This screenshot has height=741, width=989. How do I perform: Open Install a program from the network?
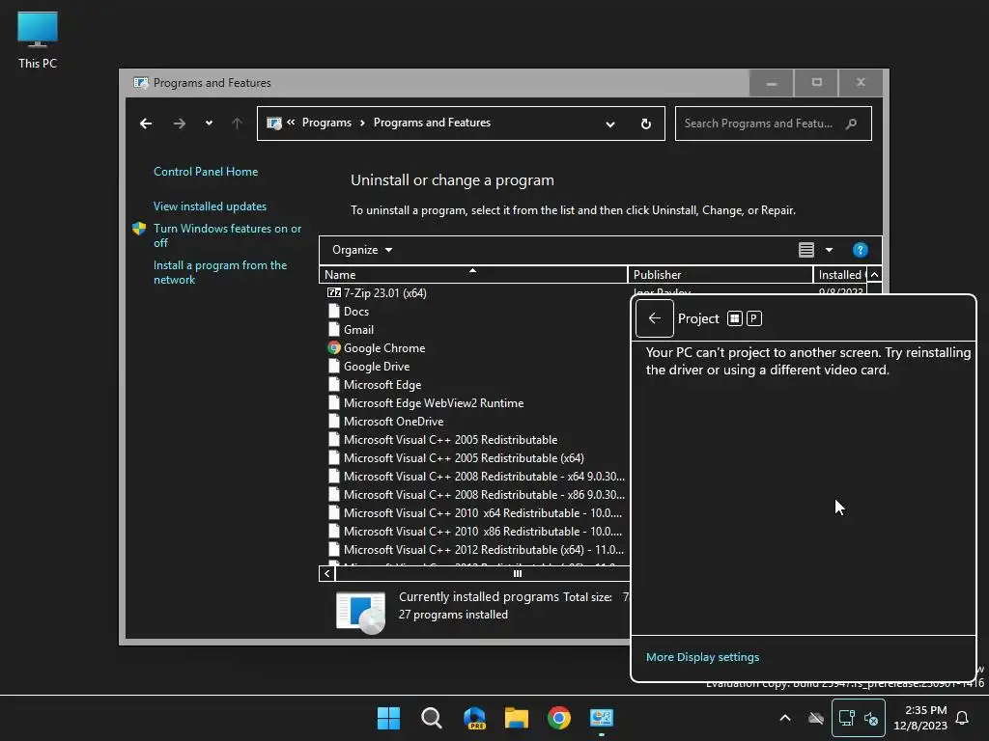point(219,272)
